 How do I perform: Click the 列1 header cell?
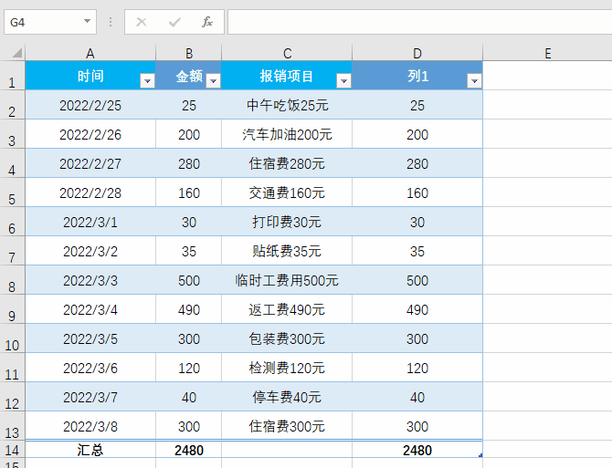pos(417,76)
